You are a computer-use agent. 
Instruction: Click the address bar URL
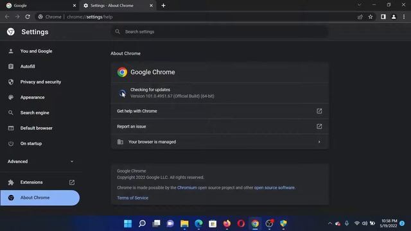[x=90, y=17]
